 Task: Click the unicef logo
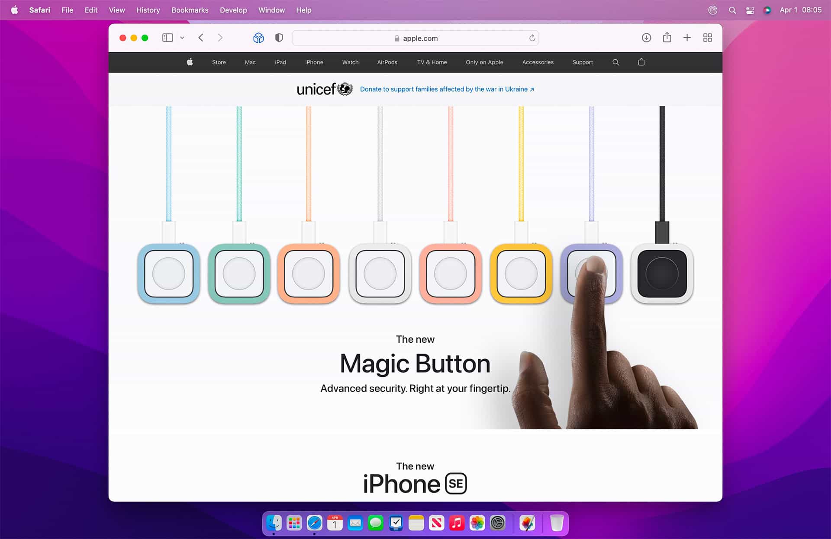pyautogui.click(x=325, y=89)
